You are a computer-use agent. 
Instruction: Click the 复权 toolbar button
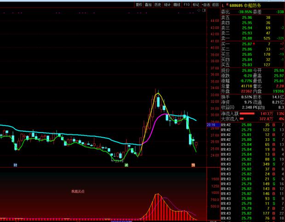[x=139, y=5]
